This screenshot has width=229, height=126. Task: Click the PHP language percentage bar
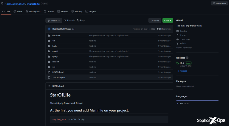coord(197,100)
